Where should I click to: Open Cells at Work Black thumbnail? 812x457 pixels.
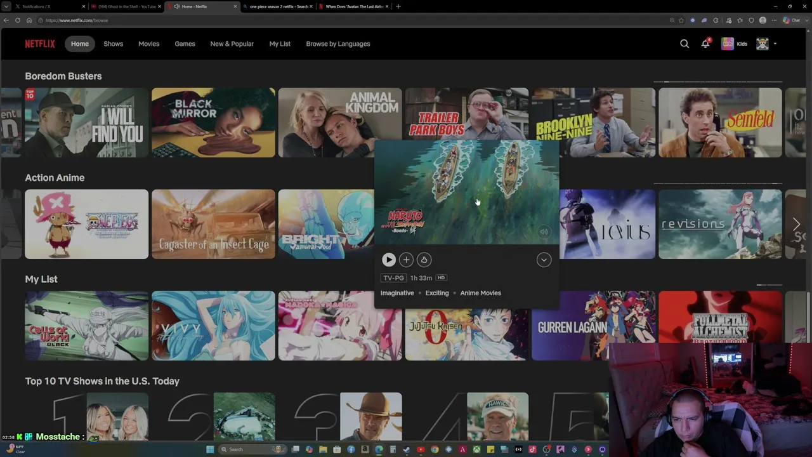pyautogui.click(x=86, y=326)
